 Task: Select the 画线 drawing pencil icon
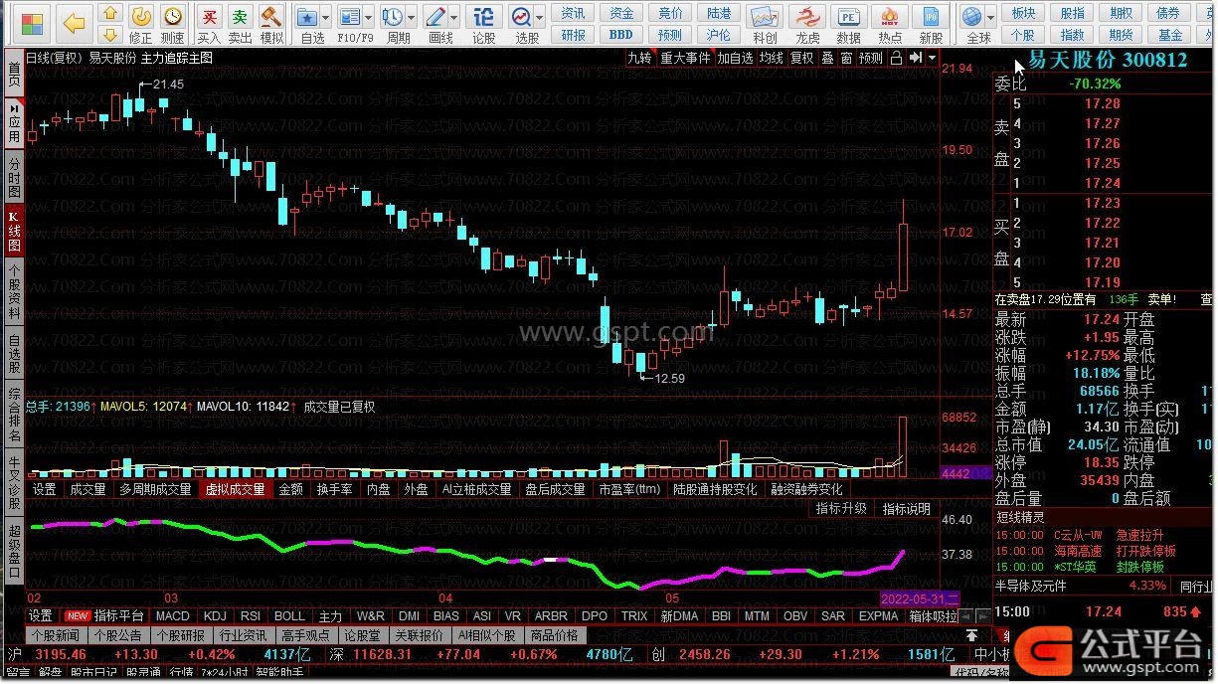click(435, 16)
